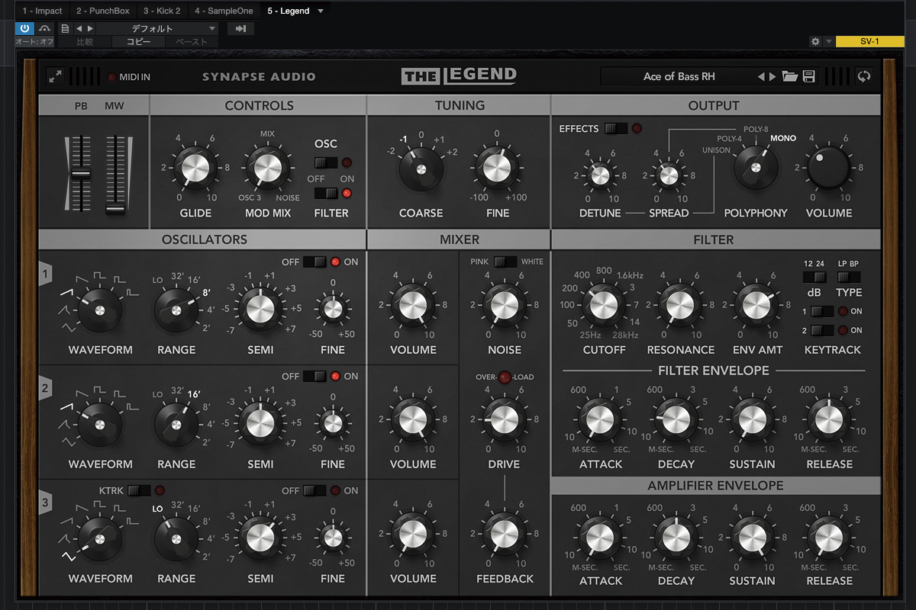Viewport: 916px width, 610px height.
Task: Open the gear settings icon near SV-1
Action: [815, 41]
